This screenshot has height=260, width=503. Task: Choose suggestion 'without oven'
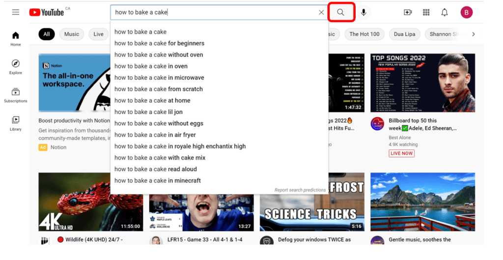220,55
